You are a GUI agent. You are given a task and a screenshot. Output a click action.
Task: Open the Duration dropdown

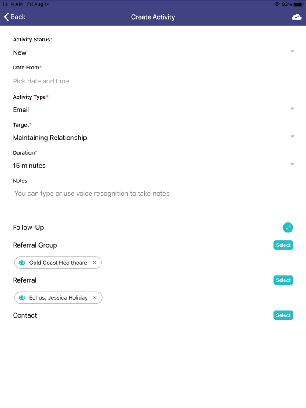[292, 164]
